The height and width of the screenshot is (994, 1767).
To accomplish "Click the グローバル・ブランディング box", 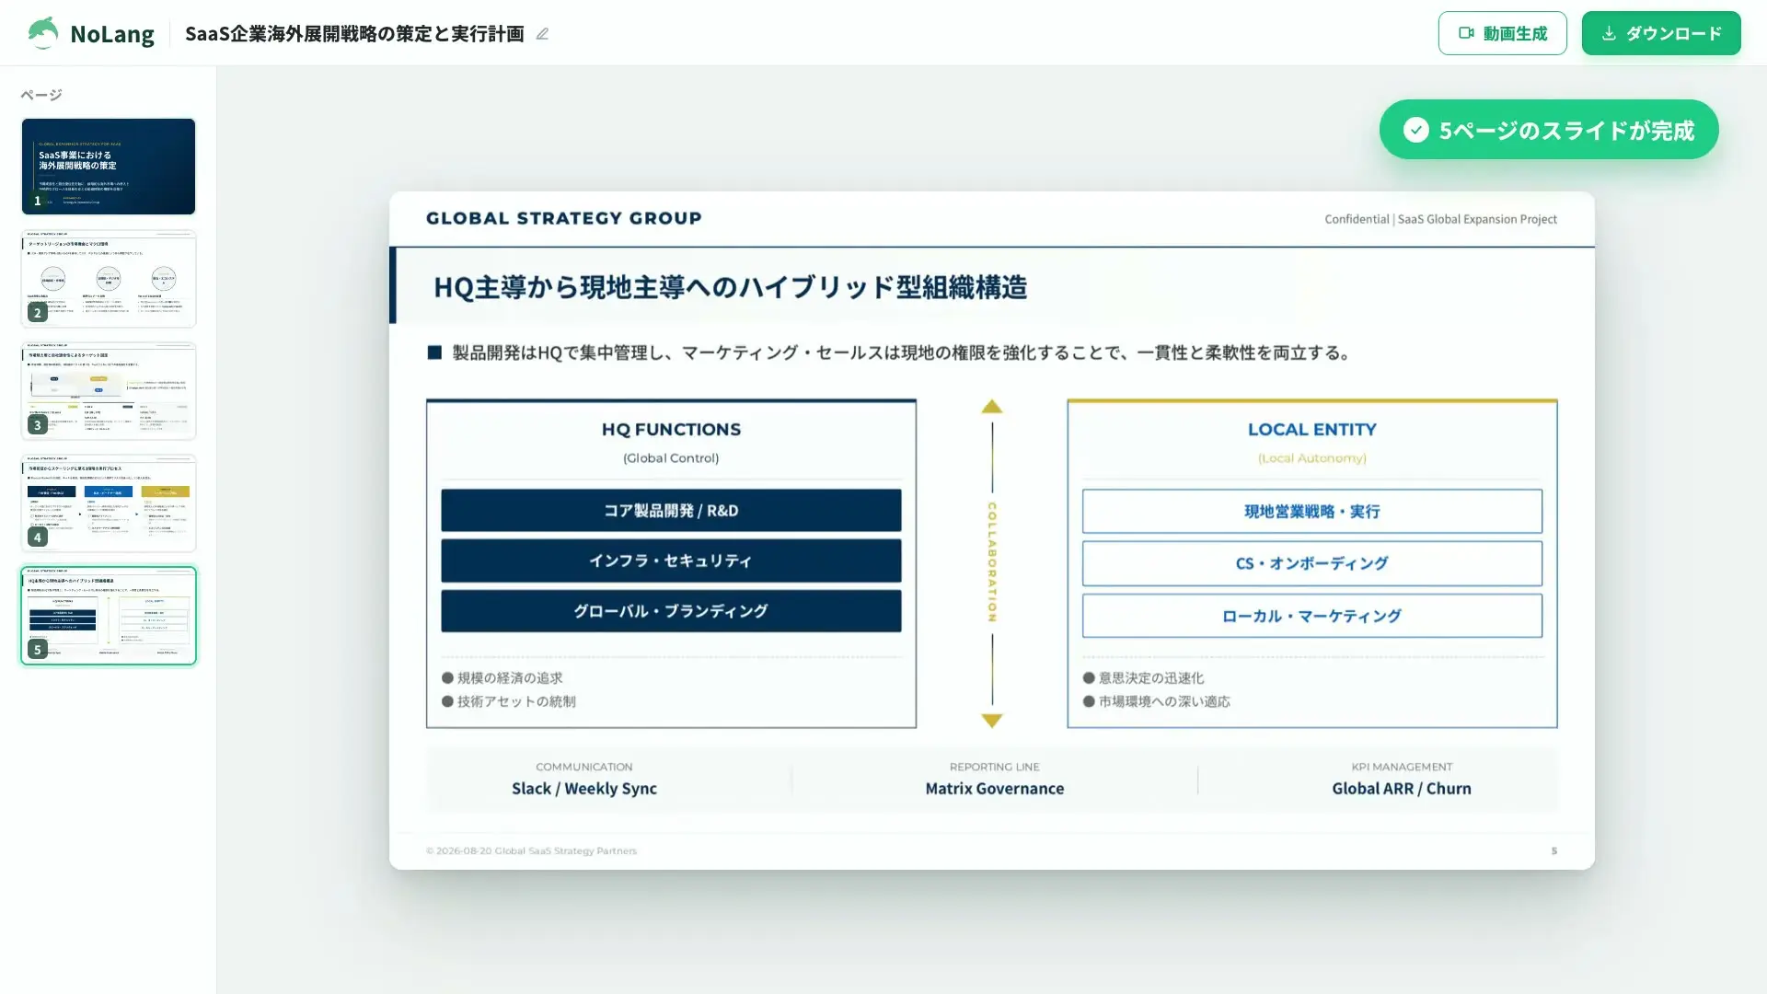I will 671,611.
